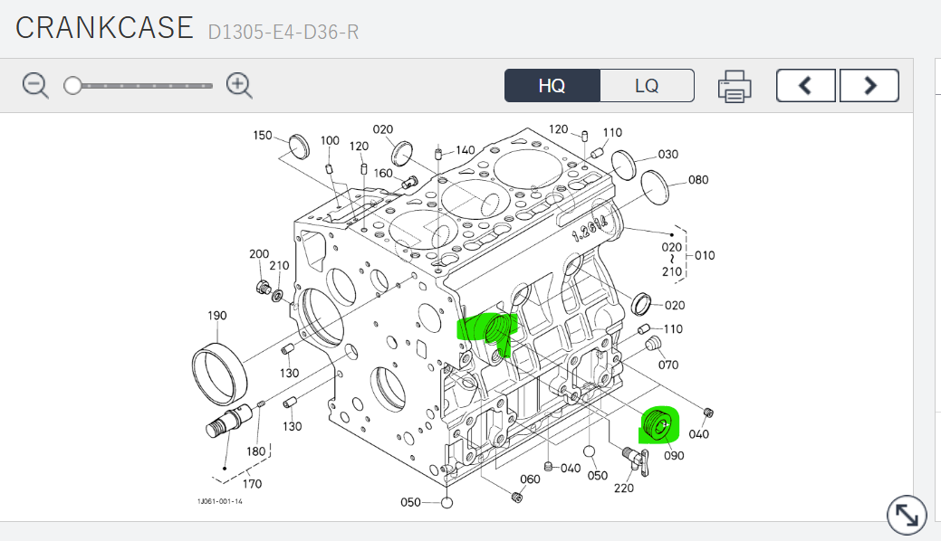Click the green highlighted bore inside the crankcase
The image size is (941, 541).
click(x=495, y=330)
